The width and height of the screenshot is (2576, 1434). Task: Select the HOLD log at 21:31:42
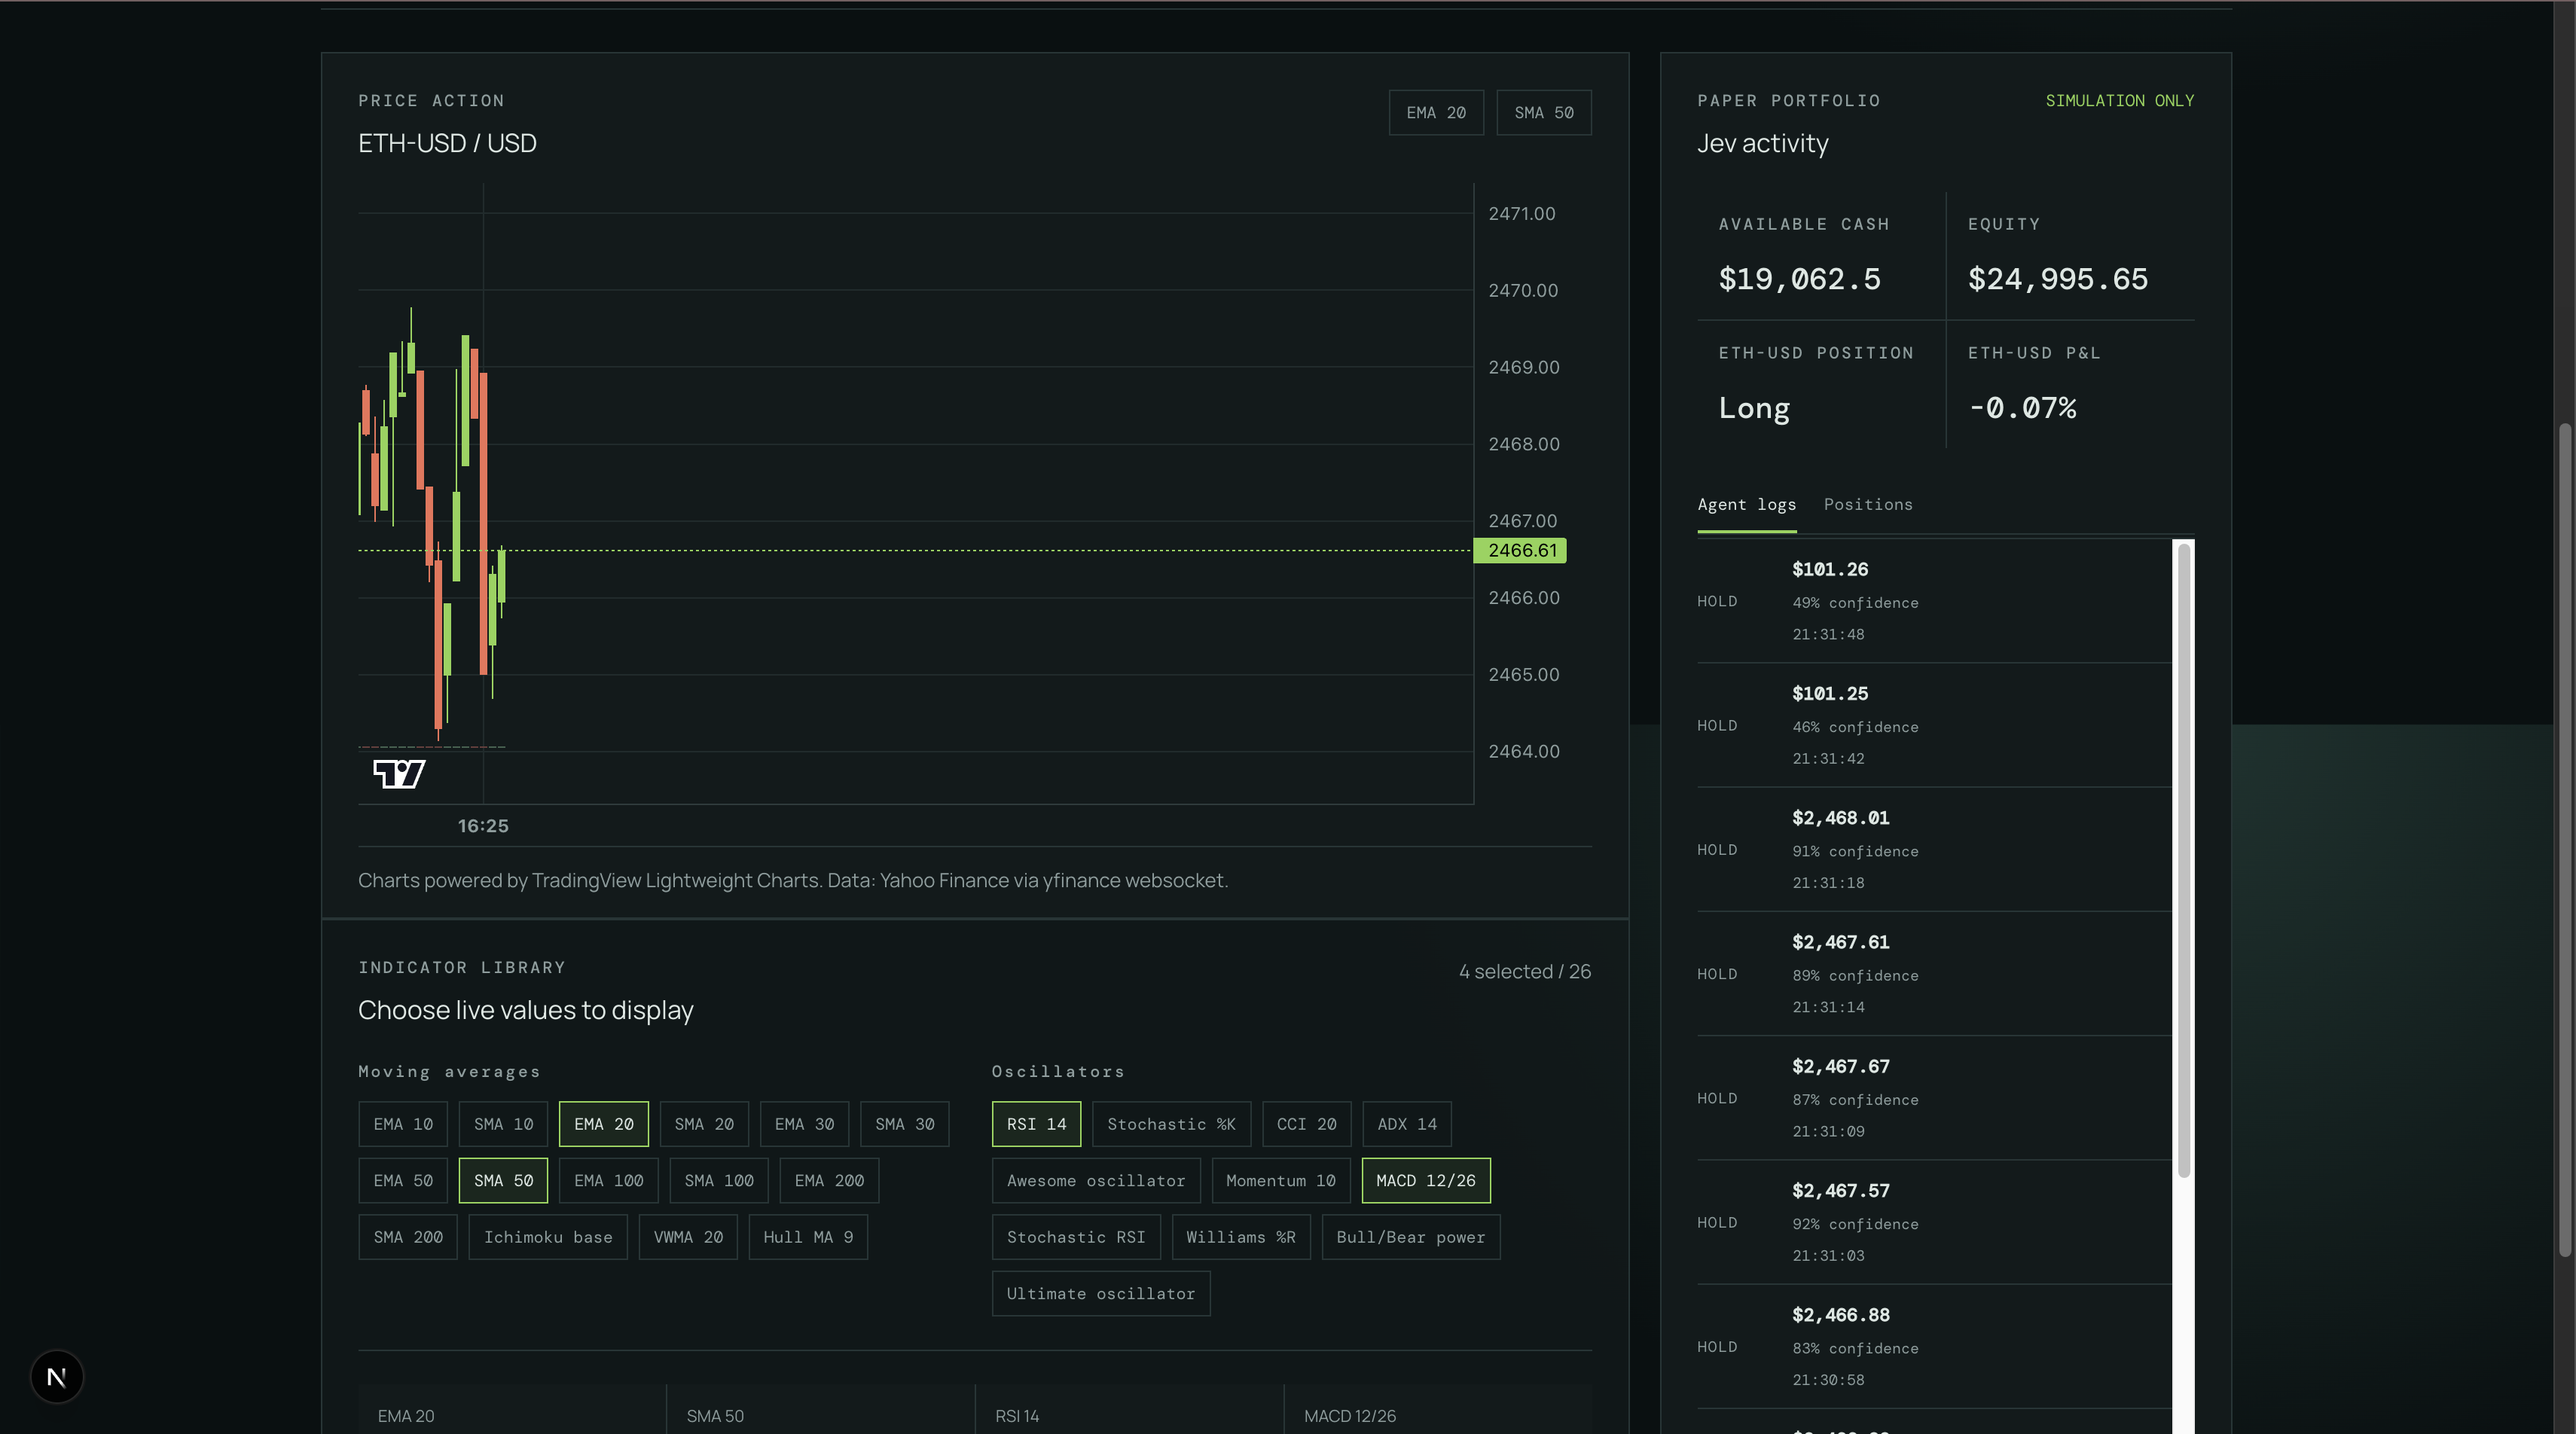[x=1934, y=725]
